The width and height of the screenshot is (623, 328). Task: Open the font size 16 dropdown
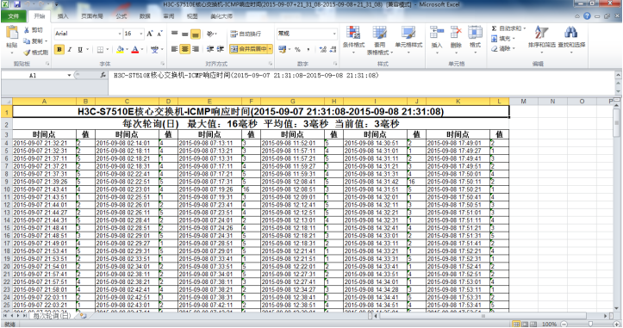pyautogui.click(x=141, y=34)
